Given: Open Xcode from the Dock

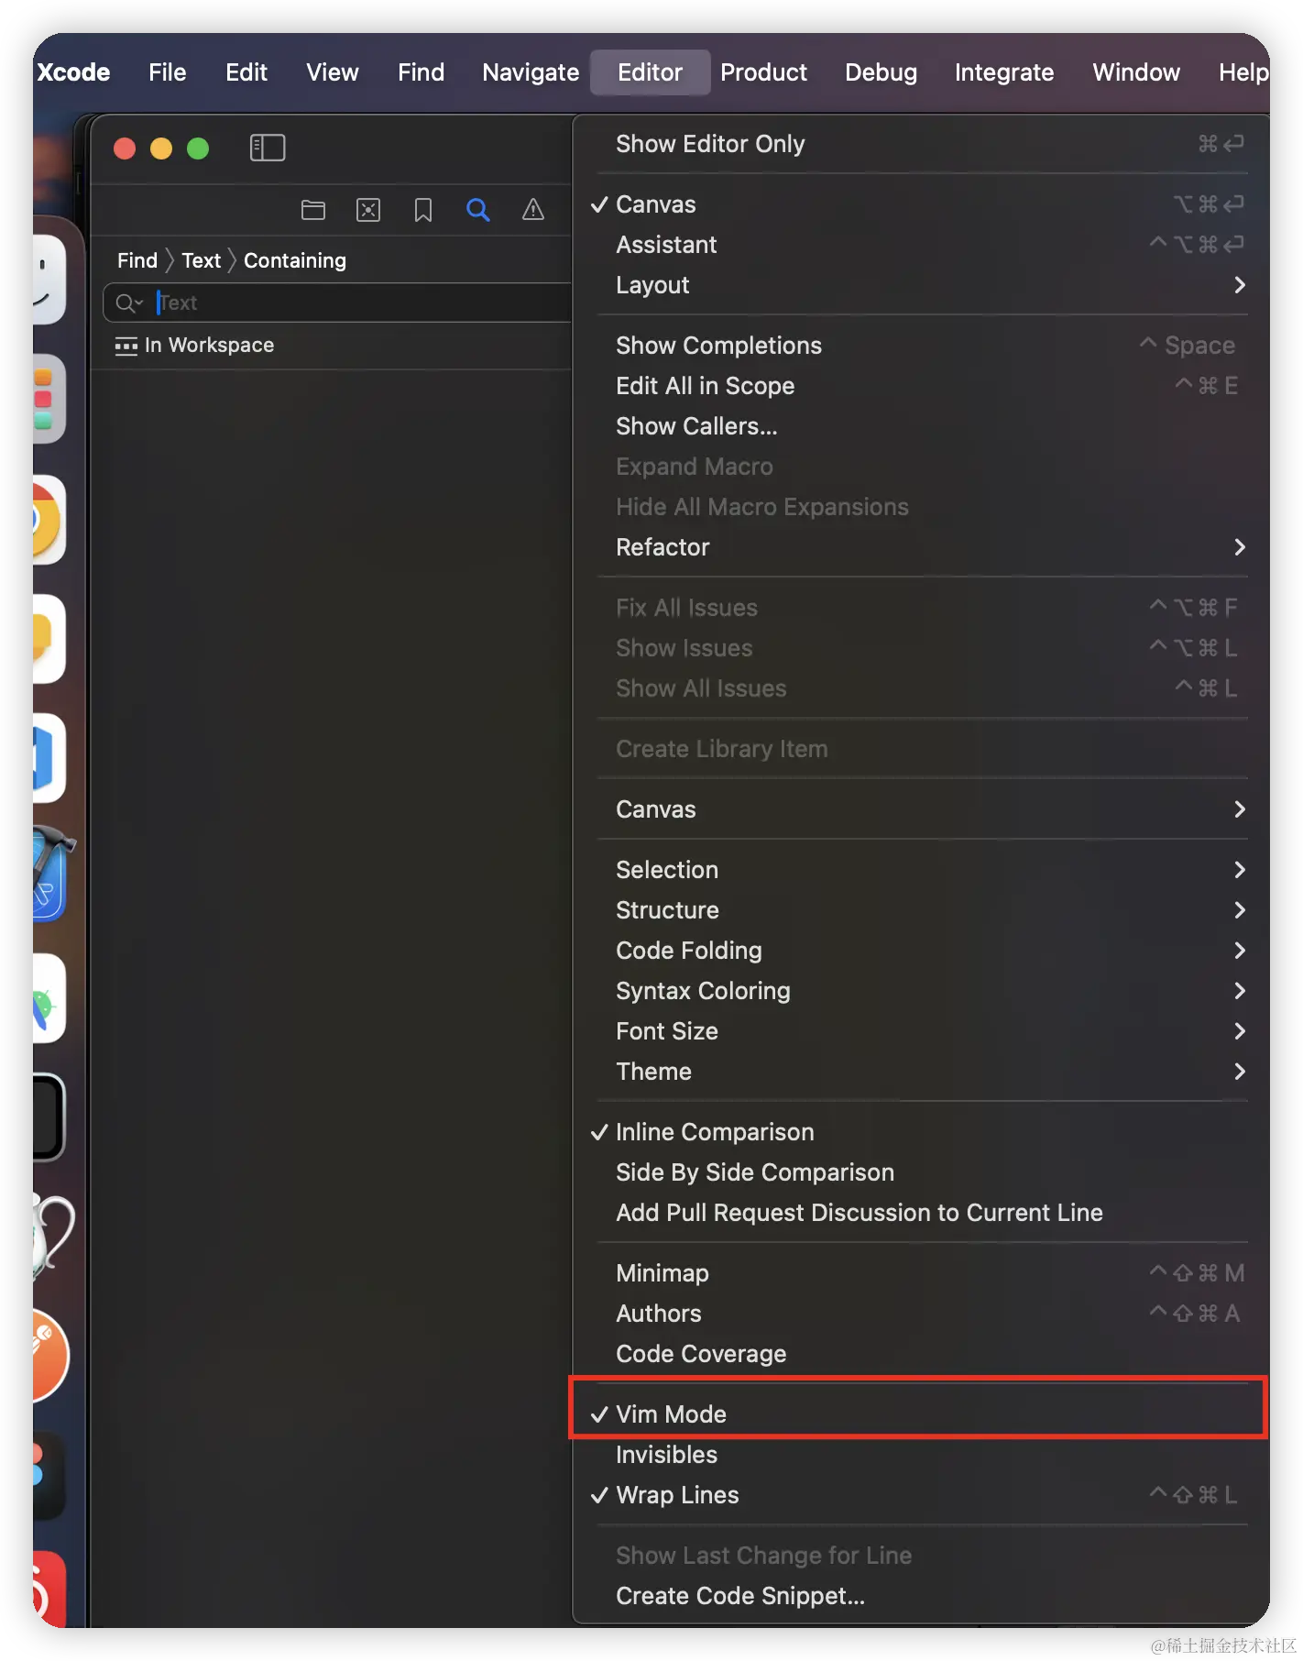Looking at the screenshot, I should (x=50, y=875).
